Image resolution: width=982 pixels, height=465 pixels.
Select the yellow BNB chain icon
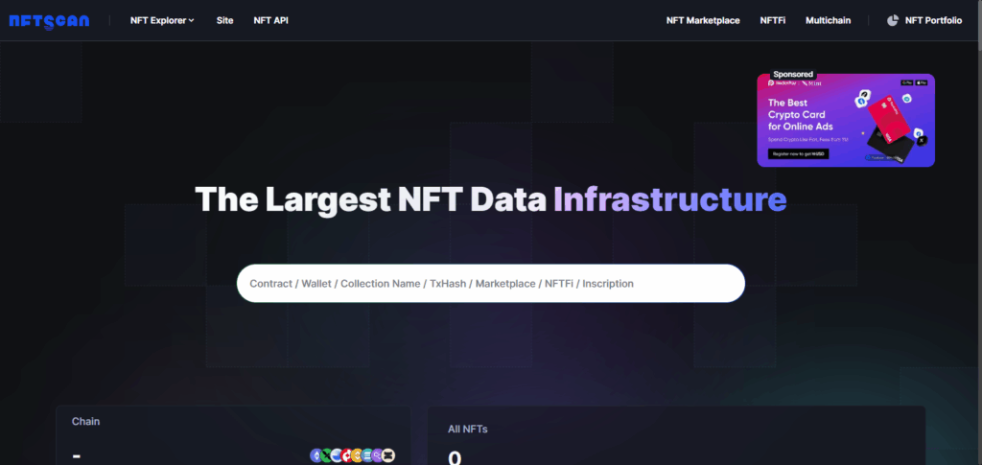pos(357,455)
